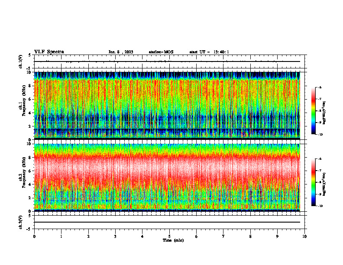The image size is (343, 265).
Task: Click the ch.1 spectrogram plot area
Action: pyautogui.click(x=167, y=106)
